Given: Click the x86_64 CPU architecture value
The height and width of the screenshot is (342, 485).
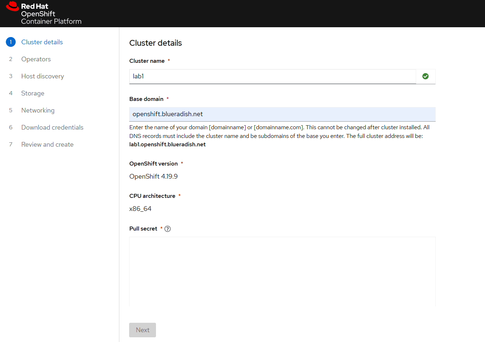Looking at the screenshot, I should [140, 209].
